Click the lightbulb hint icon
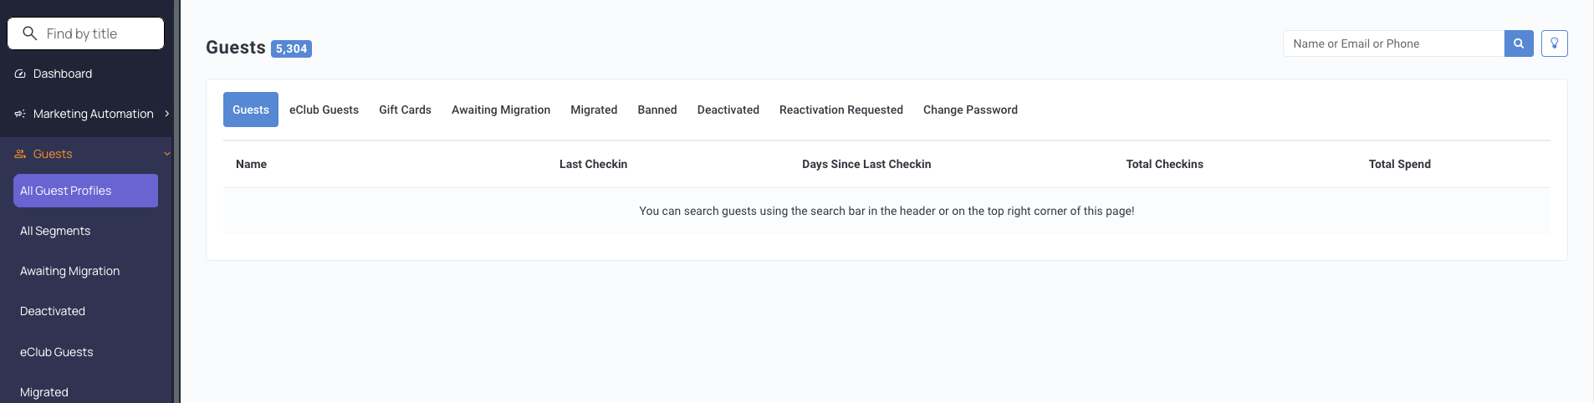1594x403 pixels. [x=1555, y=43]
